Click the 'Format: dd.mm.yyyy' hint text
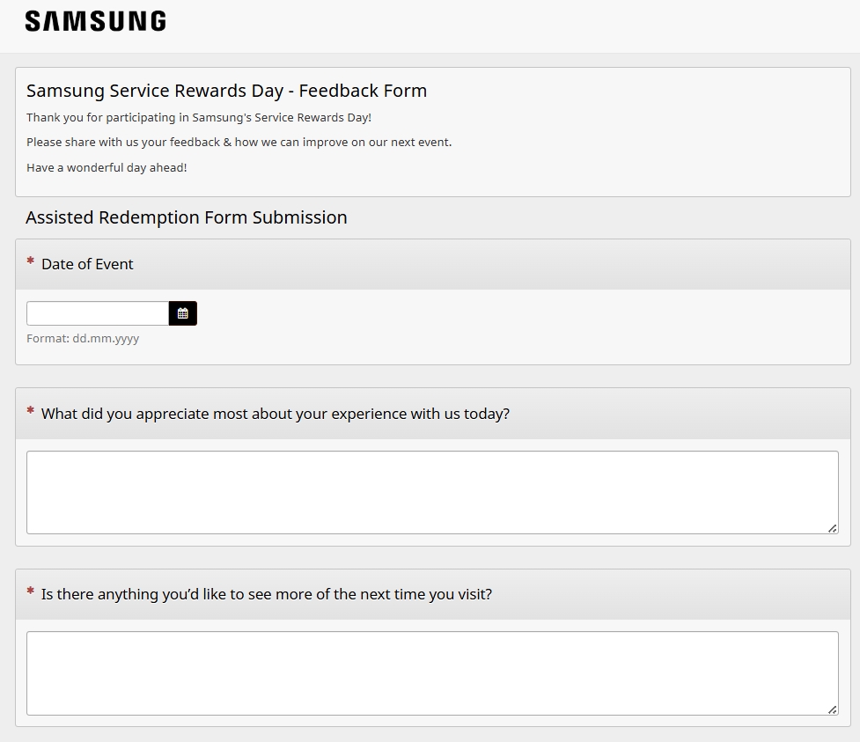 click(83, 338)
